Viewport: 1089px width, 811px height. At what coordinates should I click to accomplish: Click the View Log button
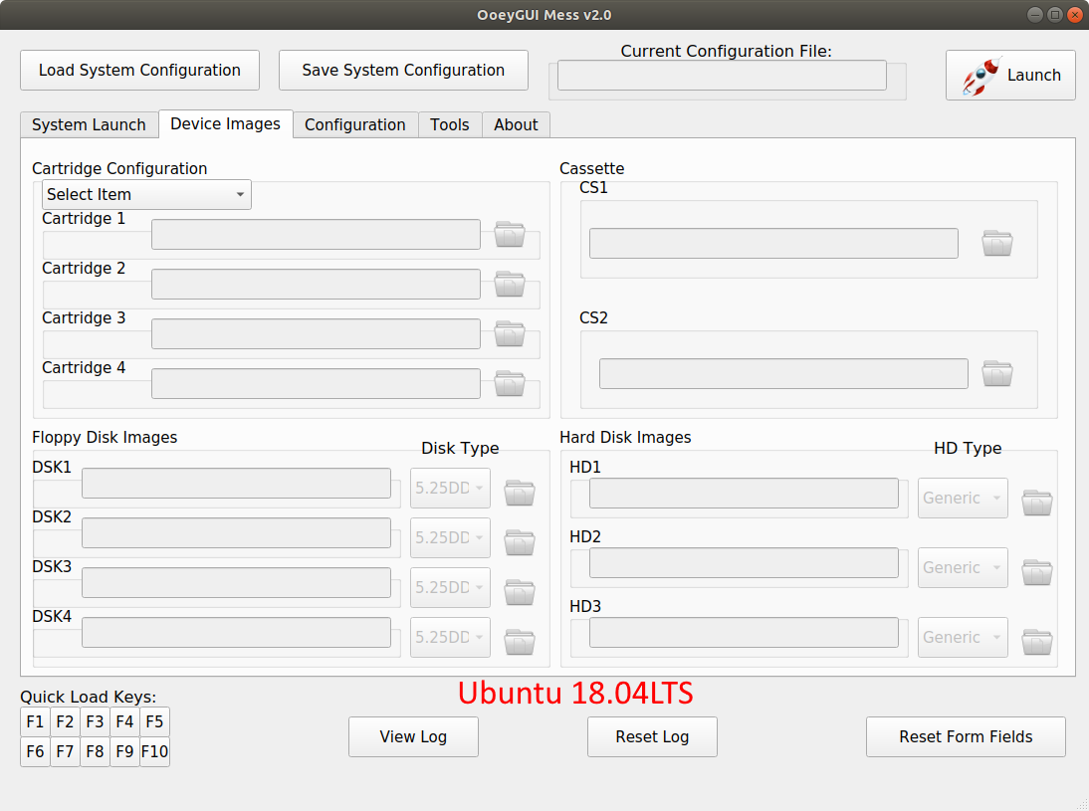(x=413, y=737)
